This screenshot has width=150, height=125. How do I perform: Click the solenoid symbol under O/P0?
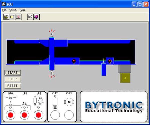[x=55, y=102]
